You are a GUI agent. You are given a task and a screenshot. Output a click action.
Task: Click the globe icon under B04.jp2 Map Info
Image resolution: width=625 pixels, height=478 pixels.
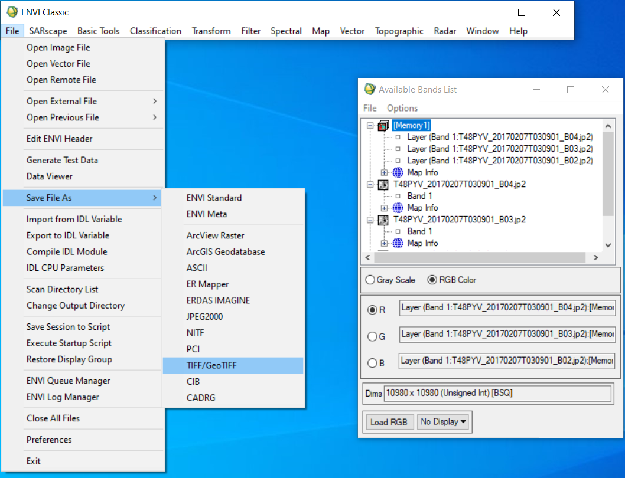coord(398,208)
